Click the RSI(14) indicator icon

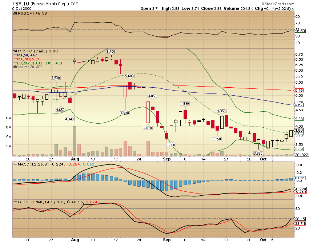tap(15, 13)
